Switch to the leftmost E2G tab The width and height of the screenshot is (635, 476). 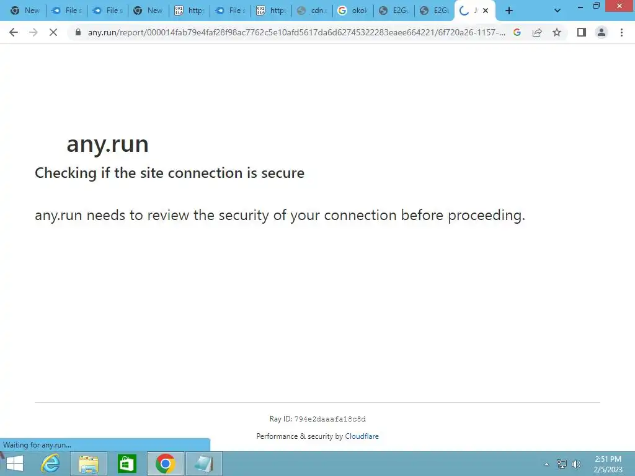(x=394, y=11)
